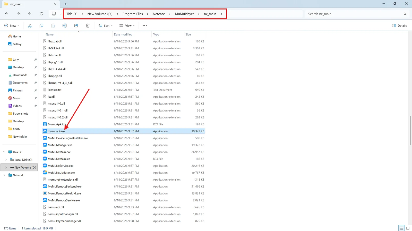Go to MuMuPlayer breadcrumb folder
Image resolution: width=412 pixels, height=231 pixels.
tap(184, 14)
